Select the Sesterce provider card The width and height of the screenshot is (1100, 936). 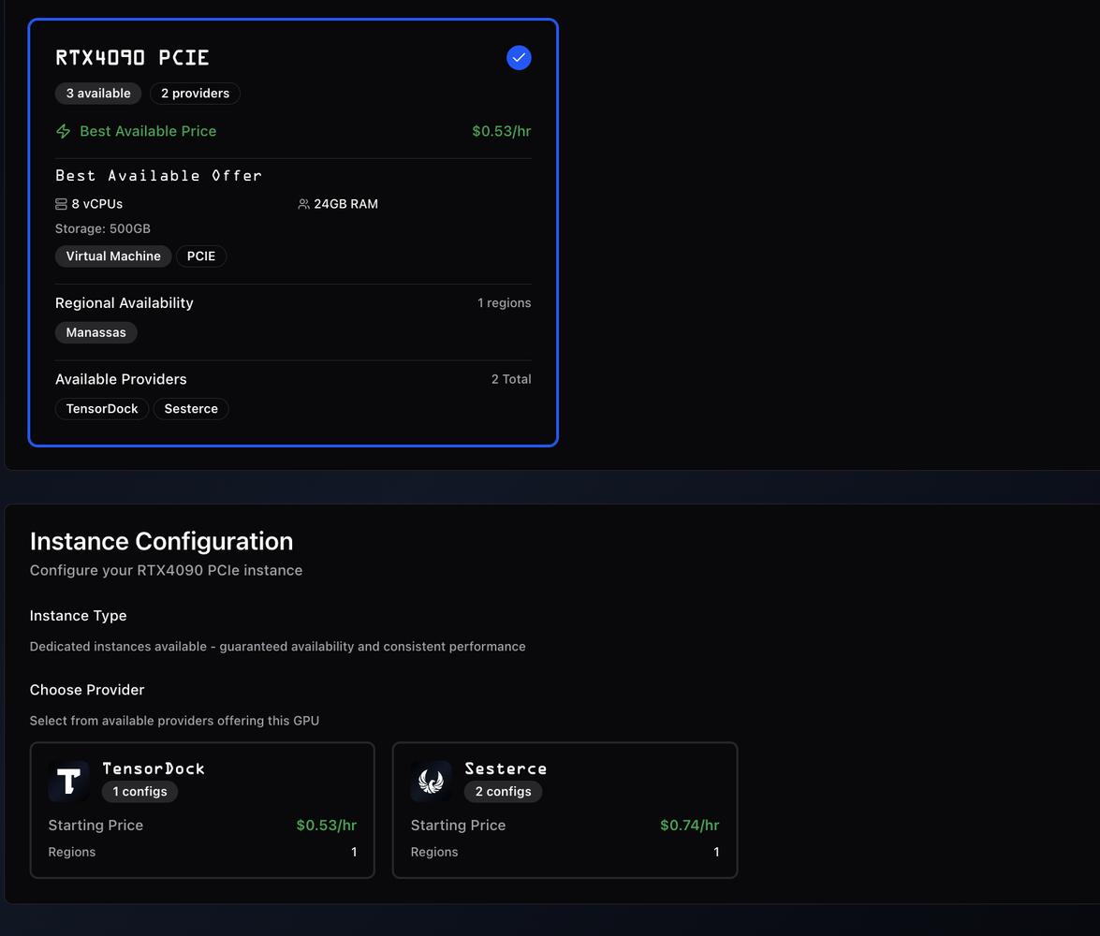pos(565,811)
